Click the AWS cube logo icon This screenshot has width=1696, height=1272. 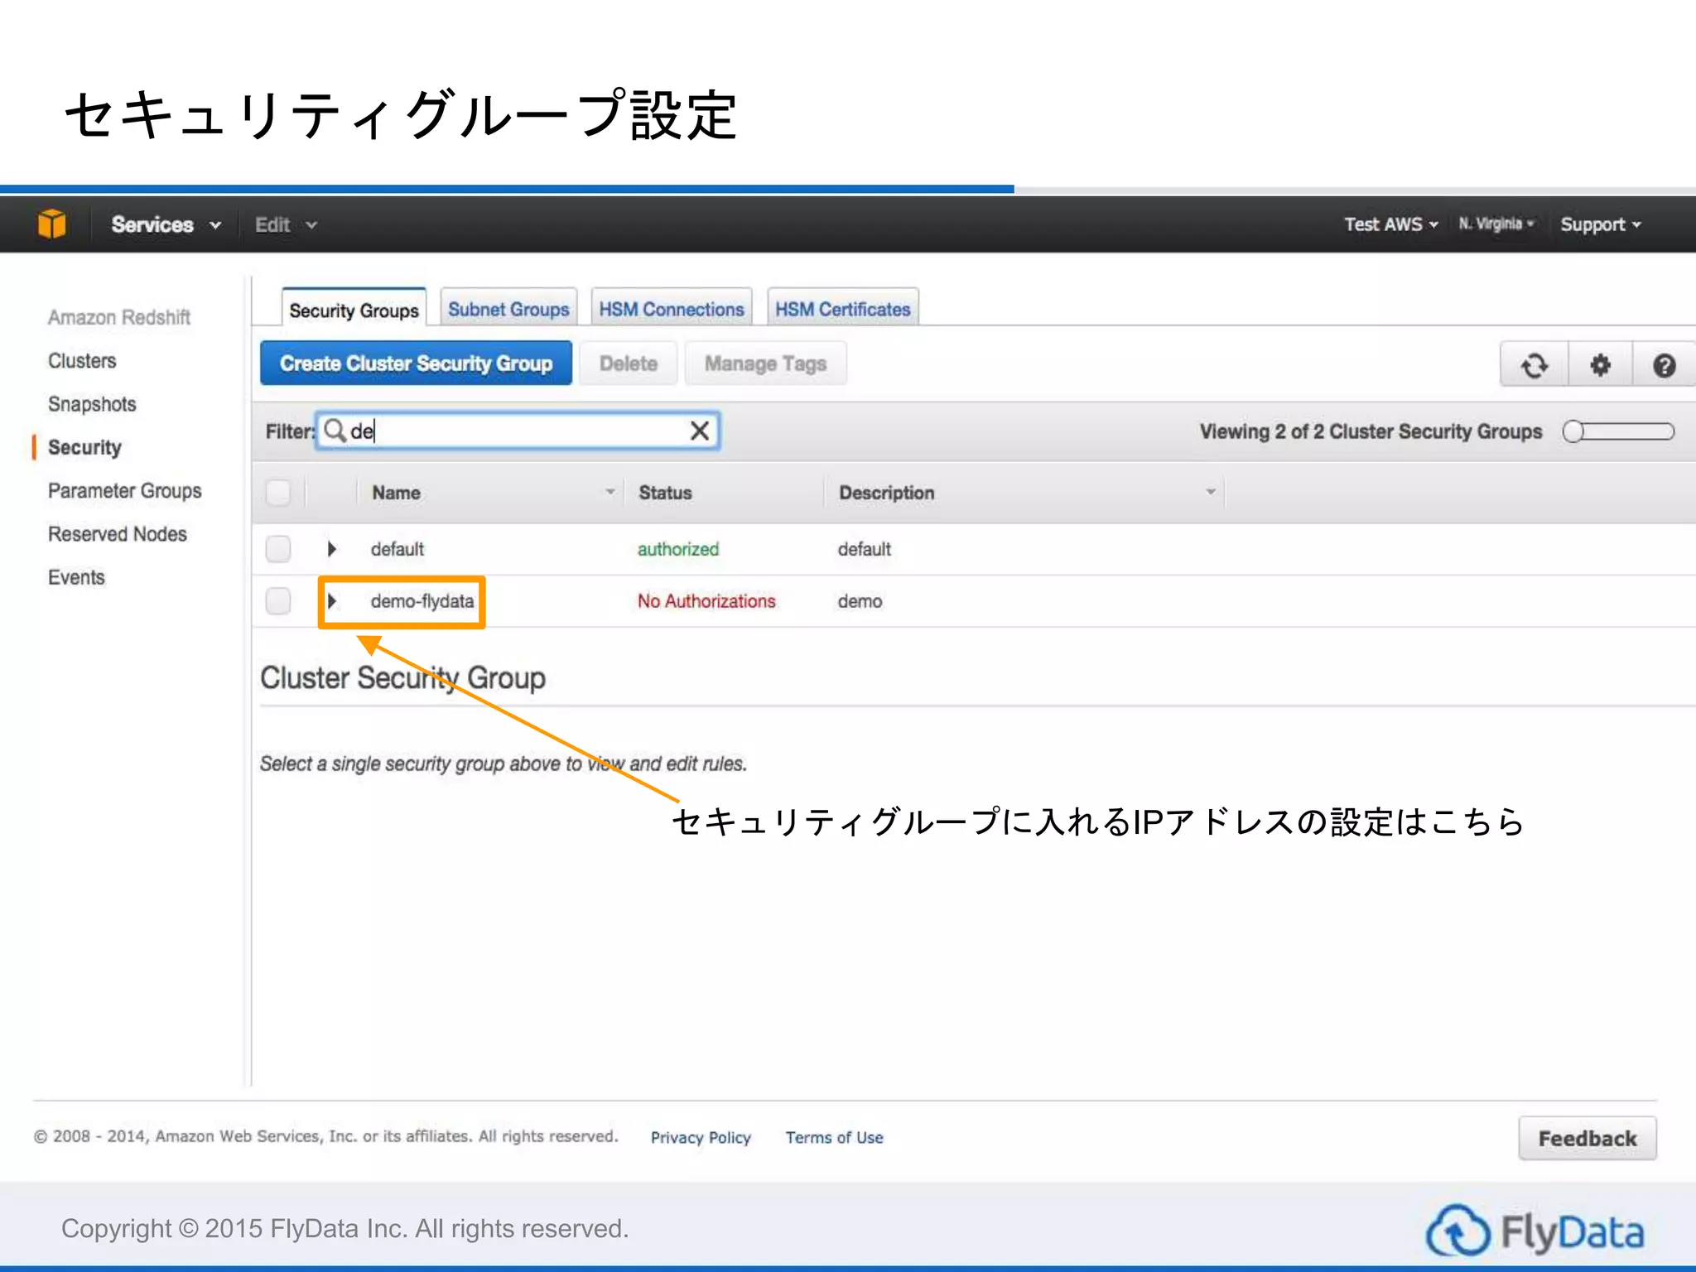51,224
